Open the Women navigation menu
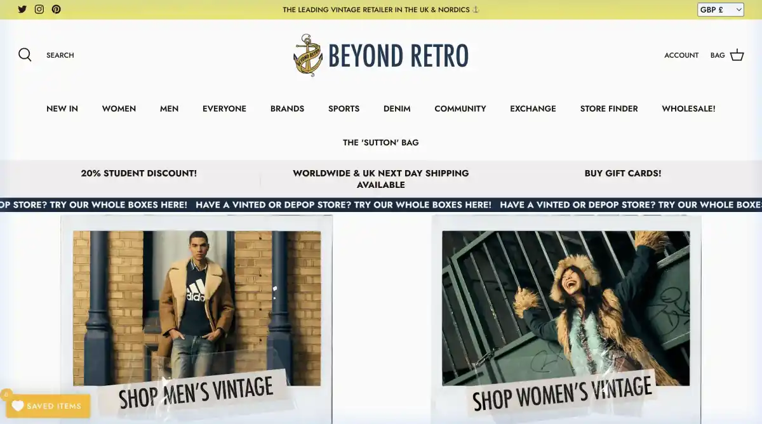Screen dimensions: 762x424 [x=119, y=109]
